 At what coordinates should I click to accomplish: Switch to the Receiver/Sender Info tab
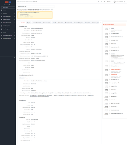click(x=37, y=23)
